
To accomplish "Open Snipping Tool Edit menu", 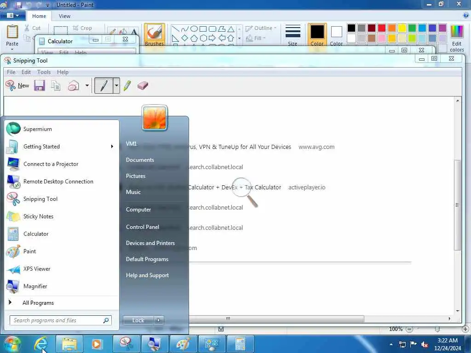I will pos(26,72).
